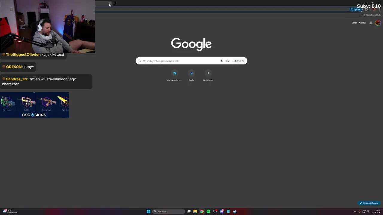Click the volume speaker tray icon
This screenshot has height=215, width=383.
coord(368,211)
